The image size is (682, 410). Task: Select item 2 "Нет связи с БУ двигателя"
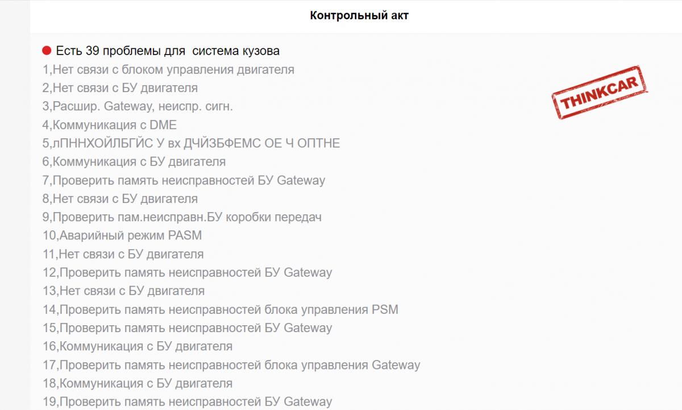coord(120,88)
